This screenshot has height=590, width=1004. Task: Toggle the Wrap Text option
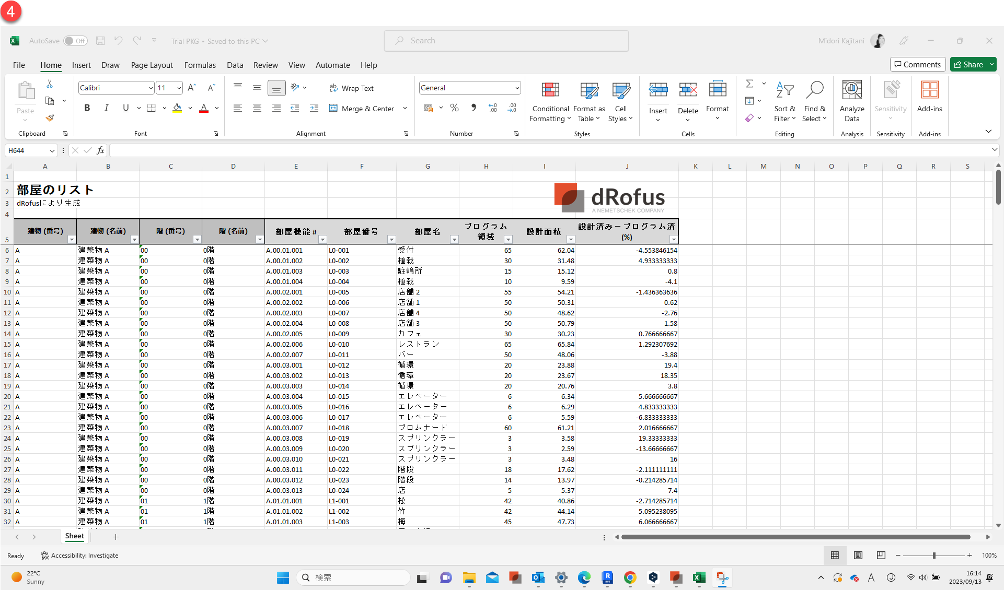pyautogui.click(x=352, y=88)
